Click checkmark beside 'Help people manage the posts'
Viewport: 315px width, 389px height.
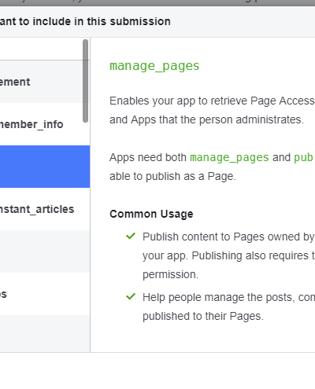click(x=131, y=296)
